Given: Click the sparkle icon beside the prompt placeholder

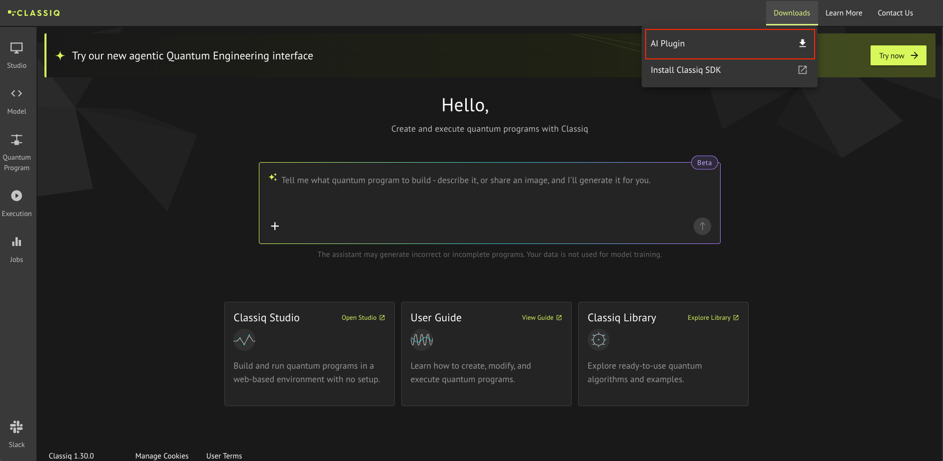Looking at the screenshot, I should 273,177.
